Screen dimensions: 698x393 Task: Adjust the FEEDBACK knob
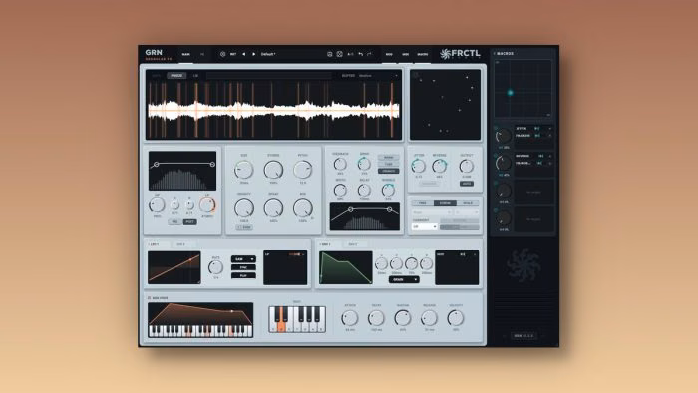(x=340, y=165)
